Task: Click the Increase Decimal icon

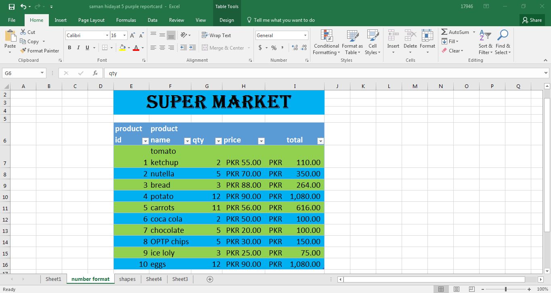Action: [294, 48]
